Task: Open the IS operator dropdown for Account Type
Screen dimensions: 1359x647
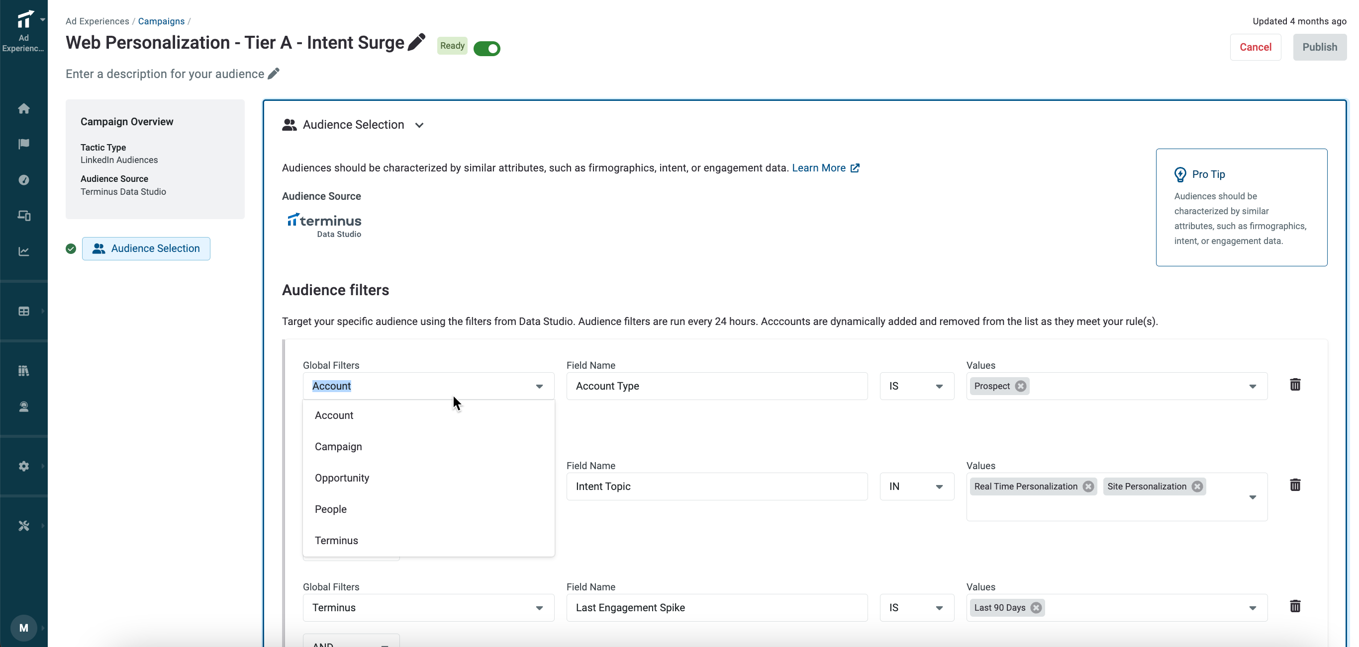Action: click(917, 386)
